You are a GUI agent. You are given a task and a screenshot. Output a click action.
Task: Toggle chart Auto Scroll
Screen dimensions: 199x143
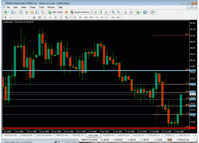[125, 12]
